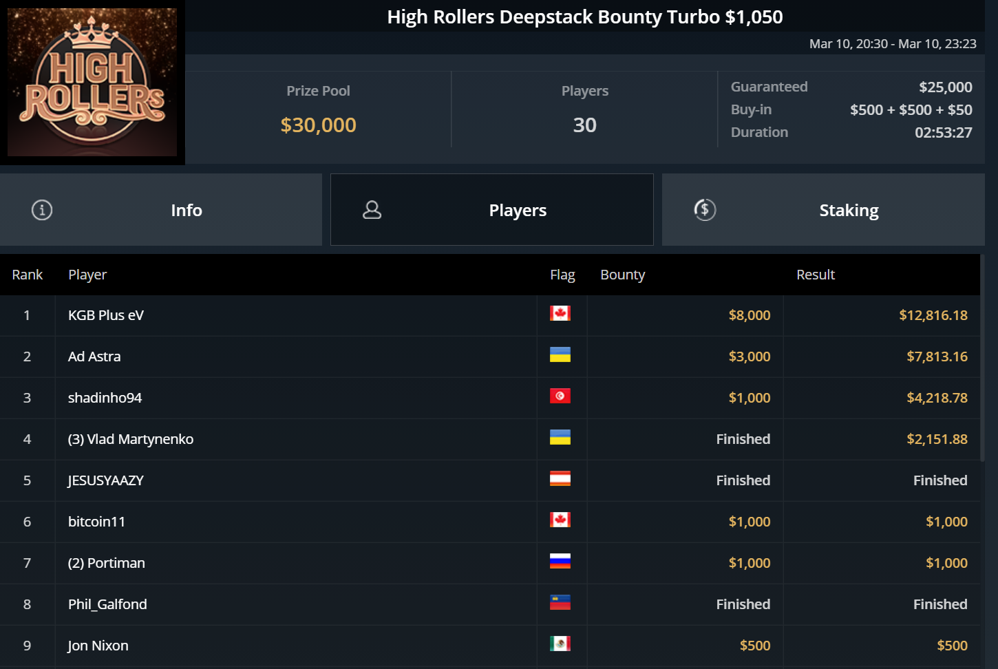Image resolution: width=998 pixels, height=669 pixels.
Task: Click the person silhouette icon
Action: [372, 210]
